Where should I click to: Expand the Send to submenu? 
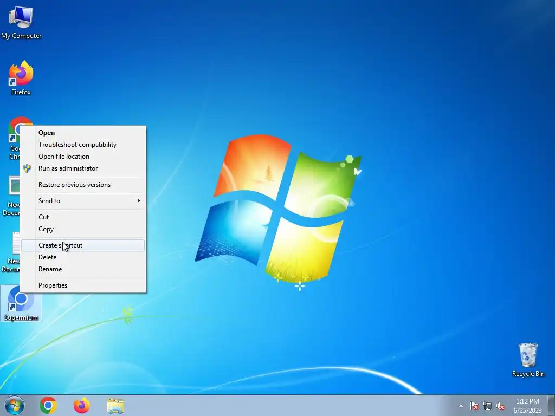coord(83,201)
